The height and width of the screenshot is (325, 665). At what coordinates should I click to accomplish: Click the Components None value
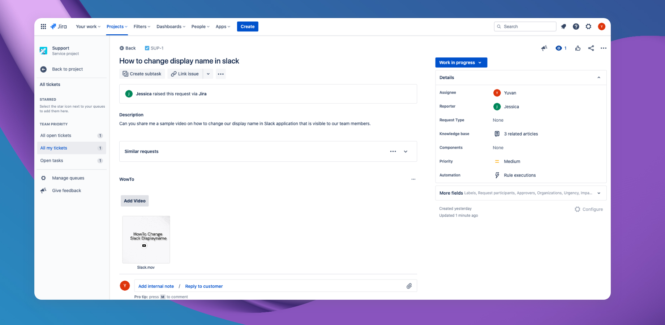[x=498, y=147]
